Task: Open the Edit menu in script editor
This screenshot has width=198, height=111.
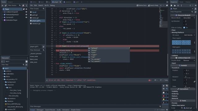Action: coord(35,6)
